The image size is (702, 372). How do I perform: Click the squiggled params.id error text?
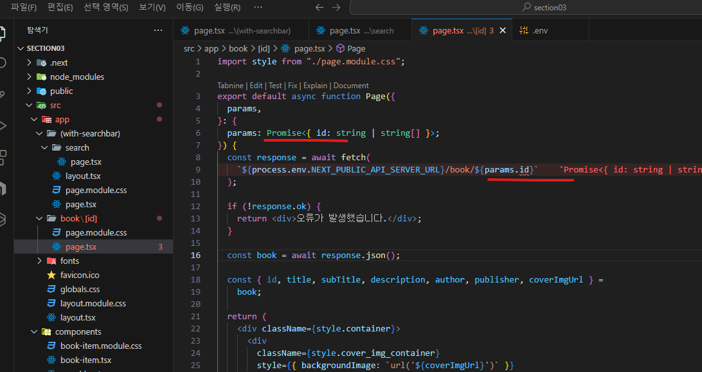[x=507, y=170]
